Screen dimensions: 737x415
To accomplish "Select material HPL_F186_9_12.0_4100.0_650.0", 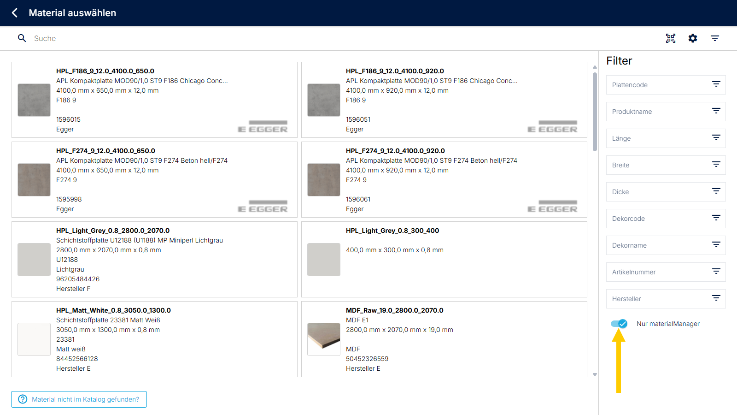I will 154,100.
